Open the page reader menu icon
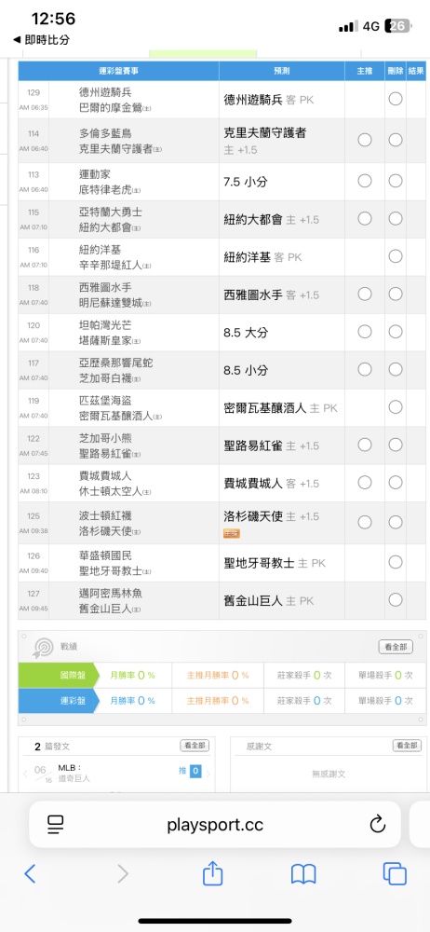 [56, 824]
